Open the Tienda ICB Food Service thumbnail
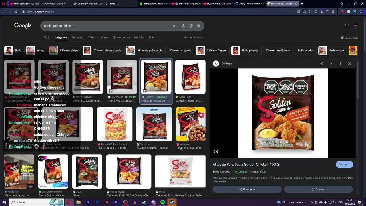Viewport: 366px width, 206px height. [114, 124]
